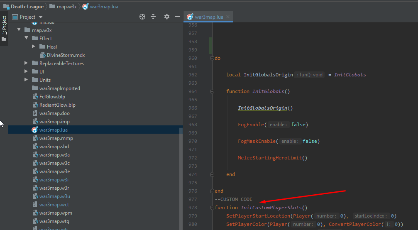Click the DivineStorm.mdx file icon
The image size is (418, 230).
(43, 55)
